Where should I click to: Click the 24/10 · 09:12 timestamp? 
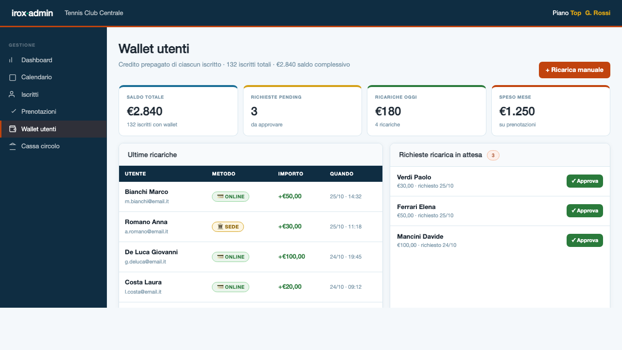click(x=346, y=287)
